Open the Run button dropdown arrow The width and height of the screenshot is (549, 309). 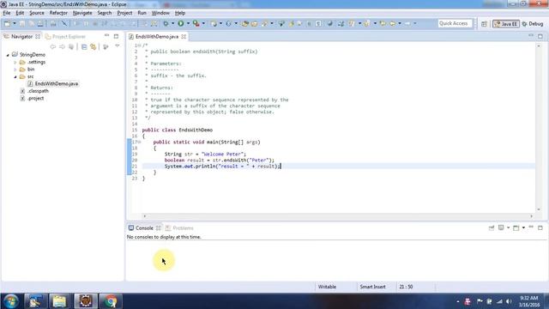(x=188, y=23)
